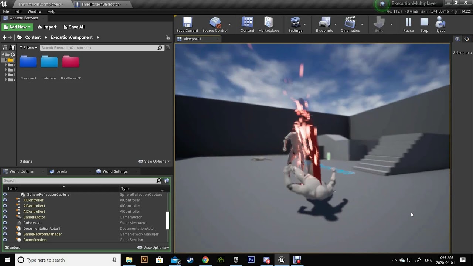Open the File menu
The image size is (473, 266).
tap(6, 11)
